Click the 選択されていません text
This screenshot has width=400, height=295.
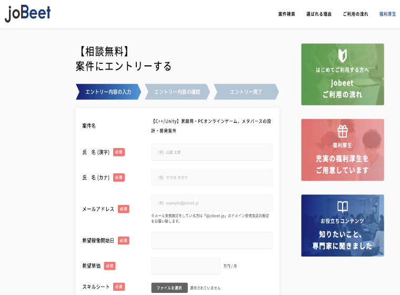205,288
